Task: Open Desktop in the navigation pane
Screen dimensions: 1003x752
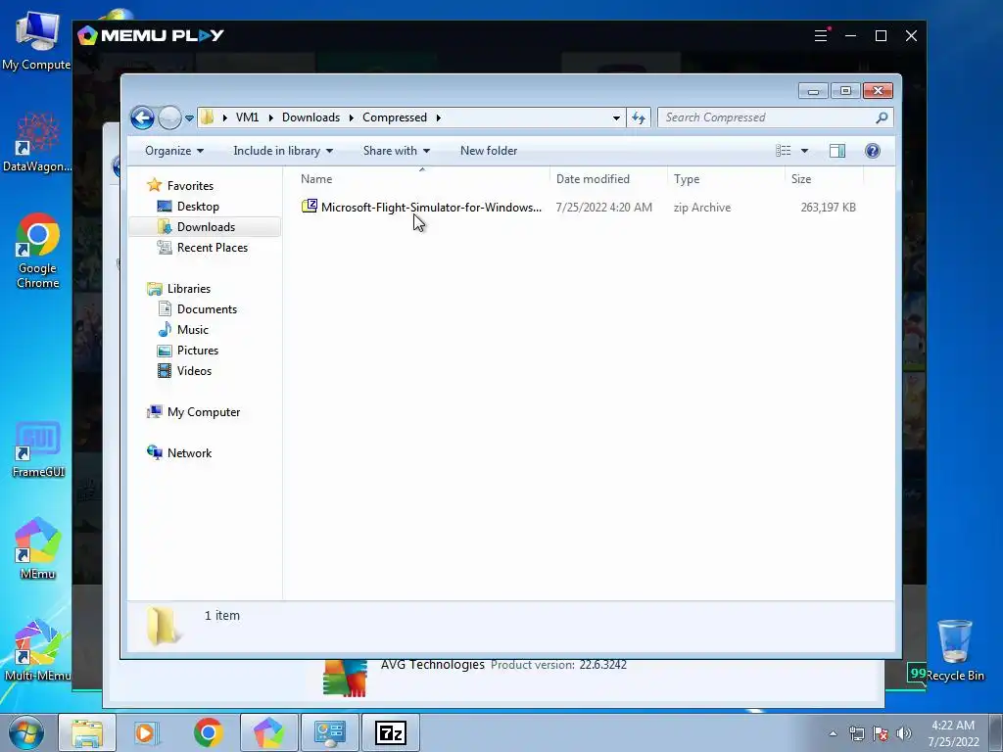Action: tap(198, 207)
